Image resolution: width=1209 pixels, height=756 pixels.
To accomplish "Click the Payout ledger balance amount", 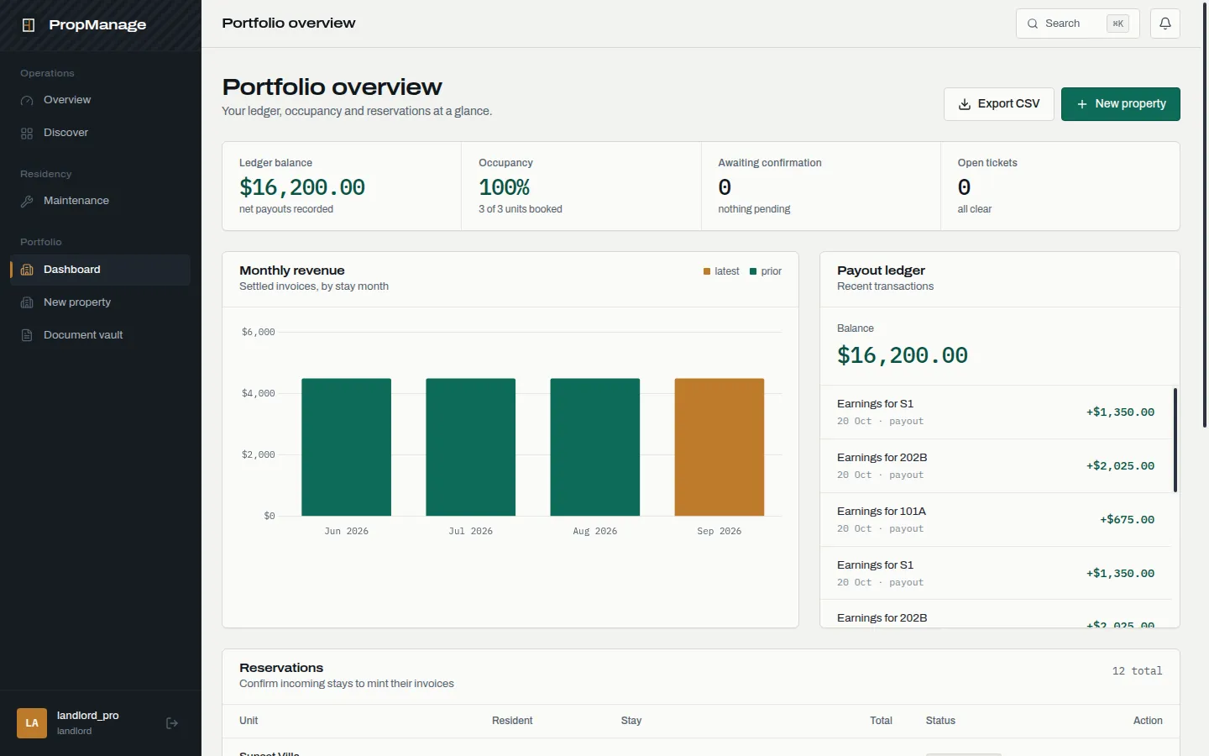I will [x=903, y=355].
